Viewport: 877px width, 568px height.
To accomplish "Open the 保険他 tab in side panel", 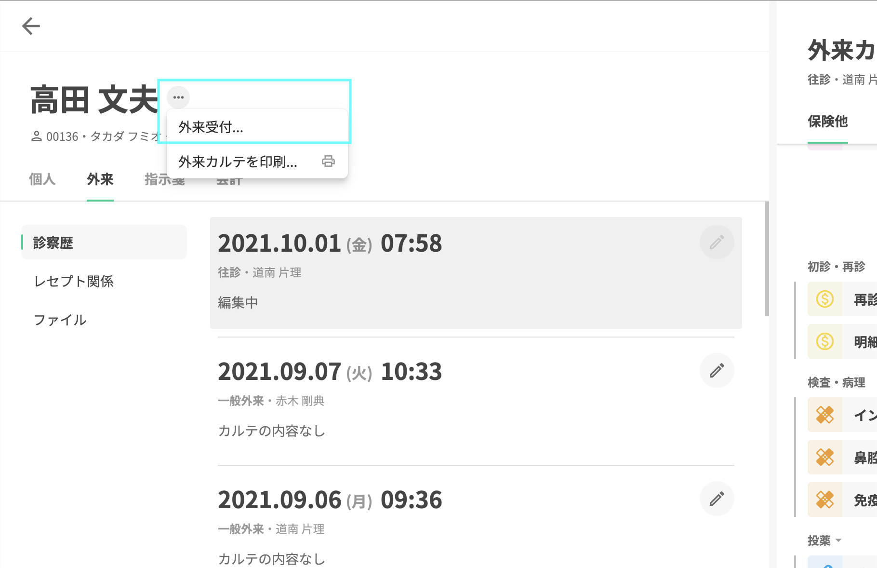I will 827,122.
